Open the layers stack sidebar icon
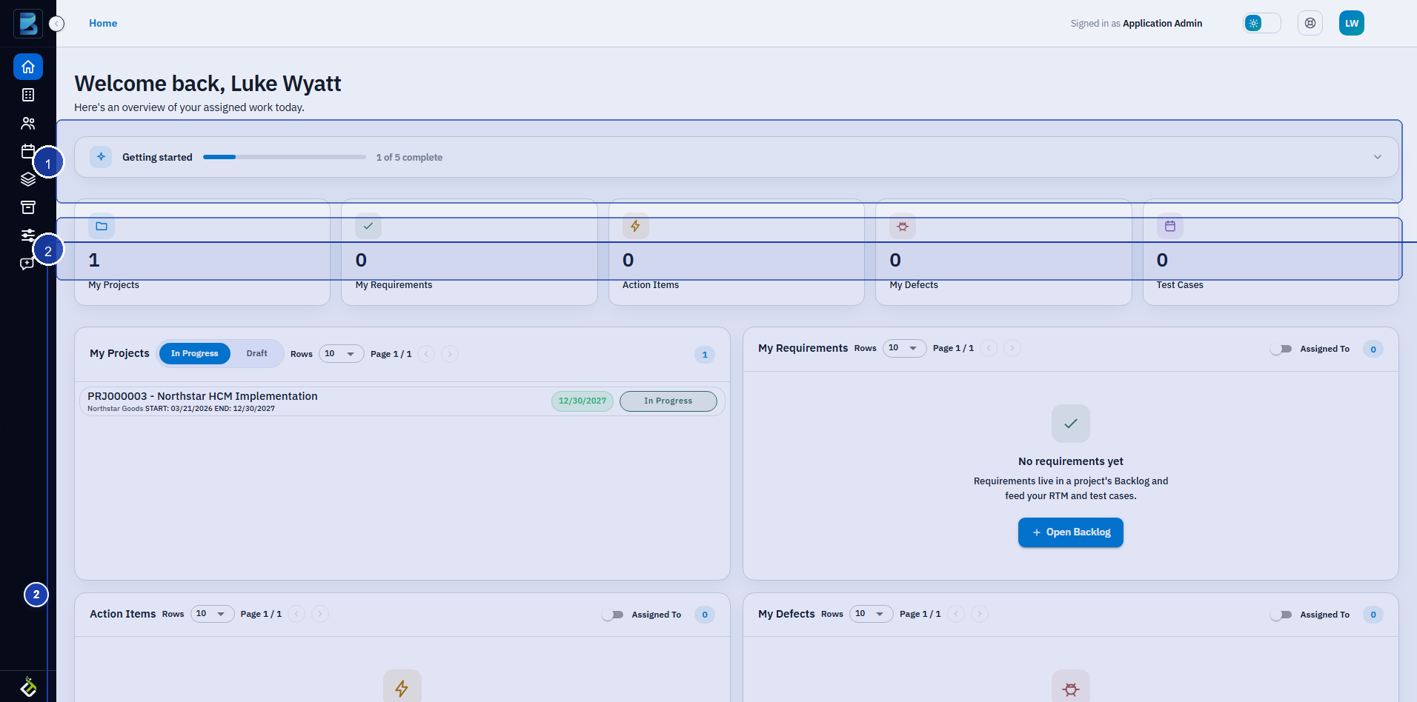Image resolution: width=1417 pixels, height=702 pixels. coord(28,179)
